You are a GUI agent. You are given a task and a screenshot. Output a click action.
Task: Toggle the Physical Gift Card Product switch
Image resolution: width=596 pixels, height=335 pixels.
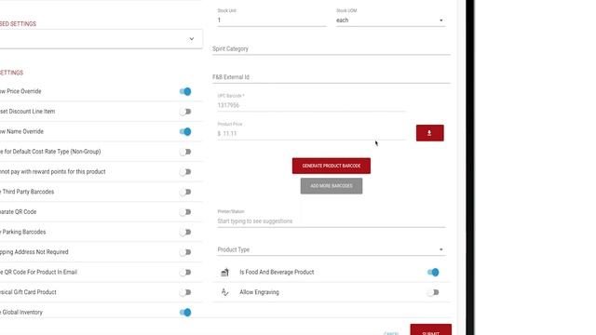pyautogui.click(x=185, y=292)
